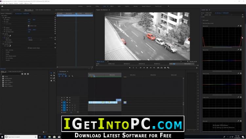The image size is (246, 139).
Task: Select the Selection tool in the timeline toolbar
Action: click(51, 73)
